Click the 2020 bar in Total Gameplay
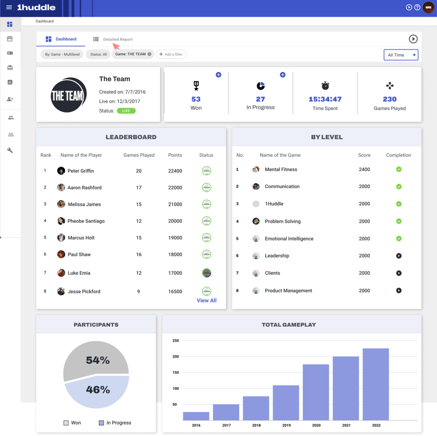Image resolution: width=437 pixels, height=436 pixels. tap(316, 392)
